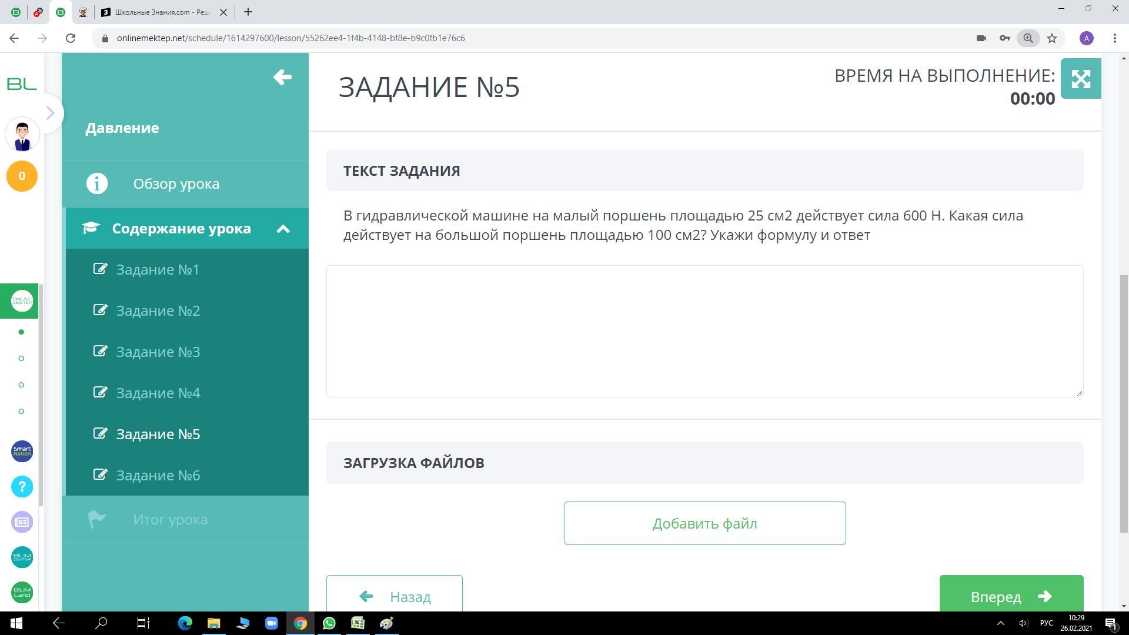Click the Добавить файл button
Image resolution: width=1129 pixels, height=635 pixels.
pyautogui.click(x=704, y=523)
